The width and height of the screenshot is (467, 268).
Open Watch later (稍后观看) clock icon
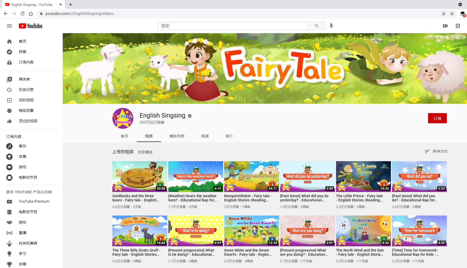click(9, 110)
